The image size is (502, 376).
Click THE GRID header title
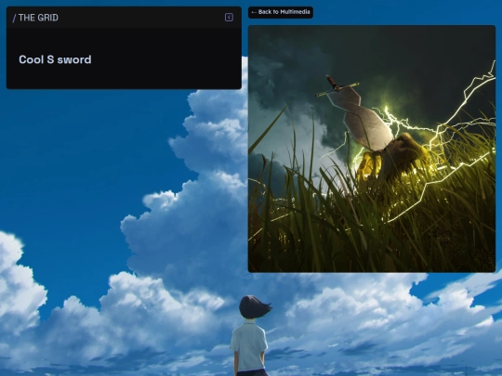pos(35,18)
